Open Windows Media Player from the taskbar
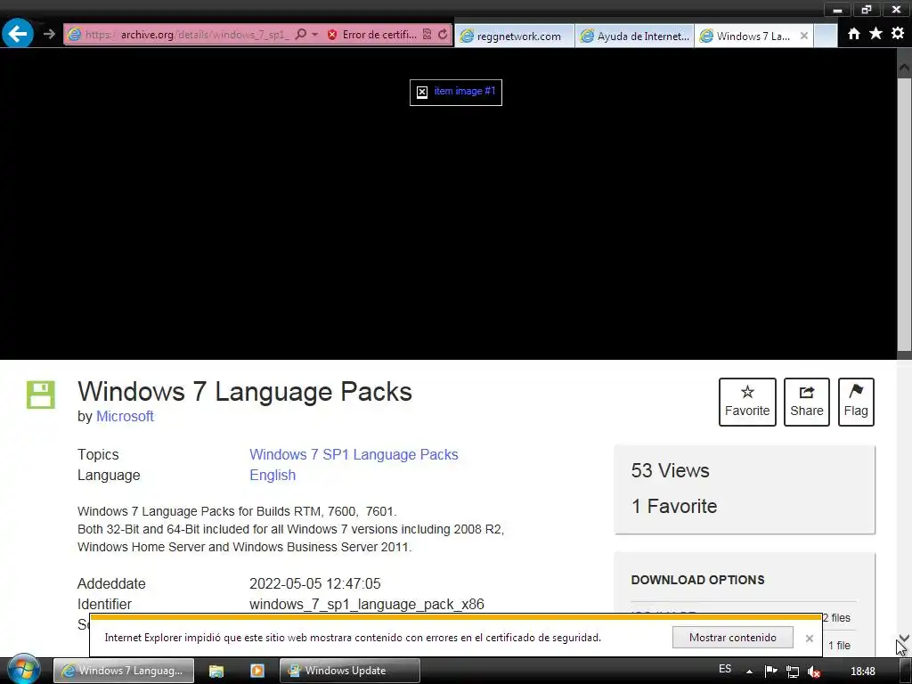Viewport: 912px width, 684px height. coord(257,671)
